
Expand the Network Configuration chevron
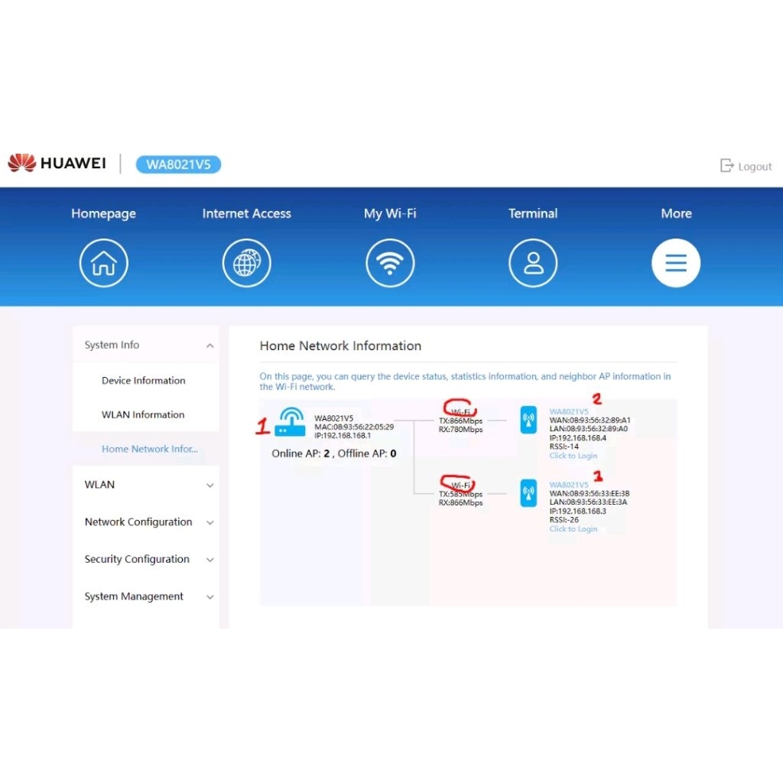pos(210,523)
